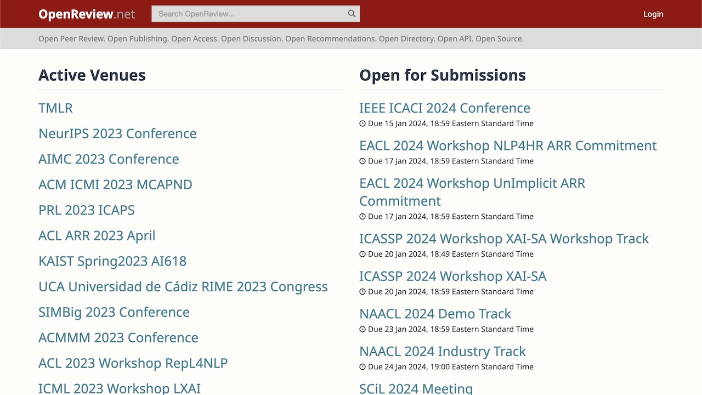Click 'Due 20 Jan 2024, 18:49' deadline text

(451, 254)
